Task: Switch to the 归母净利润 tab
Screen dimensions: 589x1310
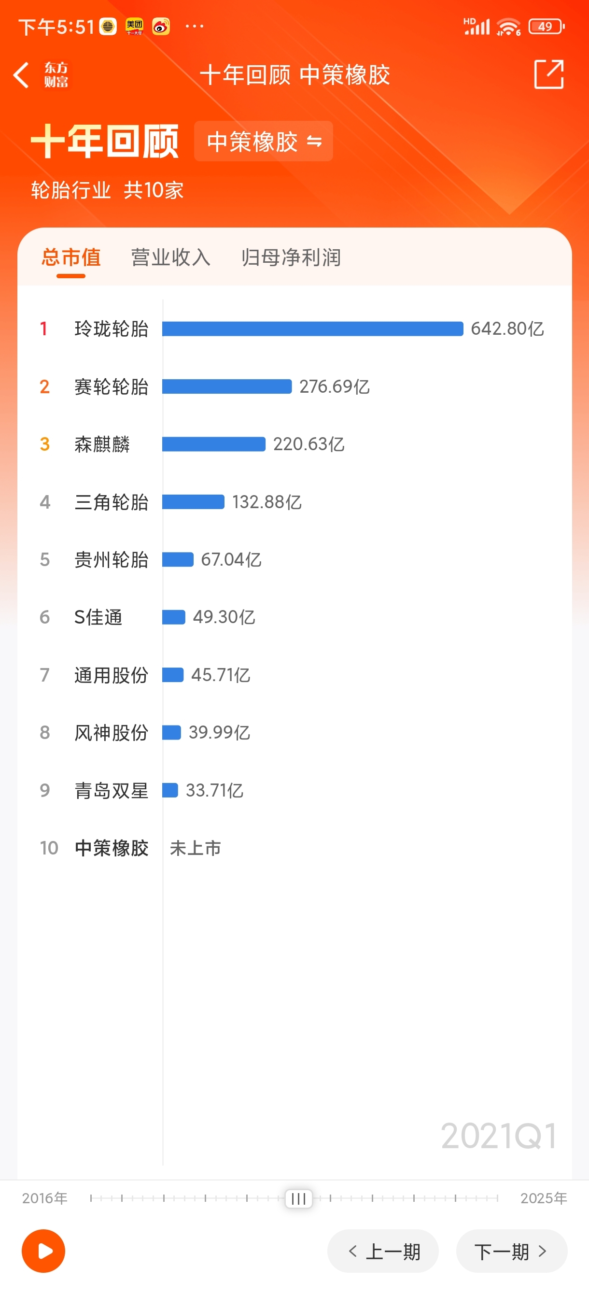Action: [x=291, y=257]
